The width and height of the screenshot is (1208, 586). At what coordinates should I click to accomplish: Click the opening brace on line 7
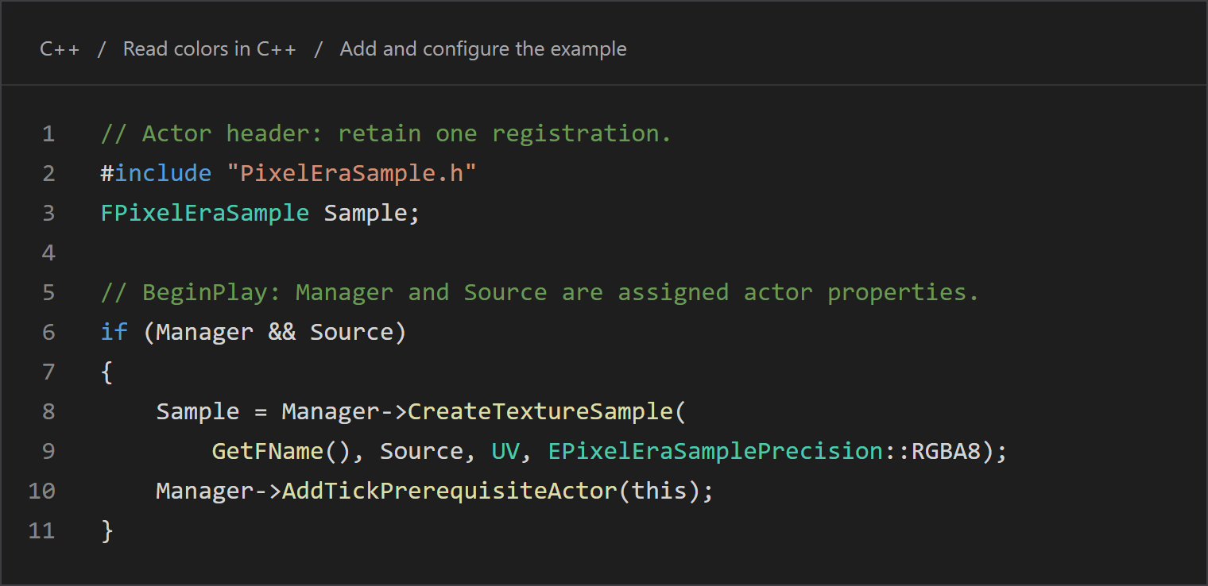107,372
